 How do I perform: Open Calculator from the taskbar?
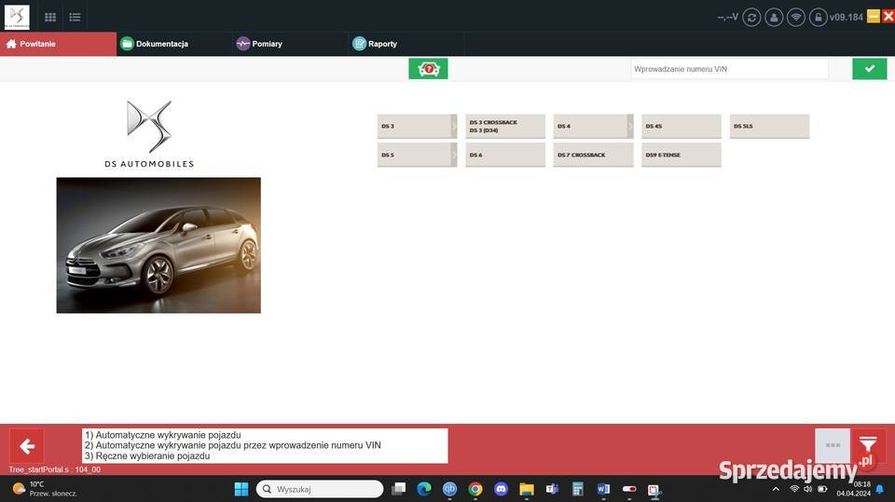tap(578, 489)
